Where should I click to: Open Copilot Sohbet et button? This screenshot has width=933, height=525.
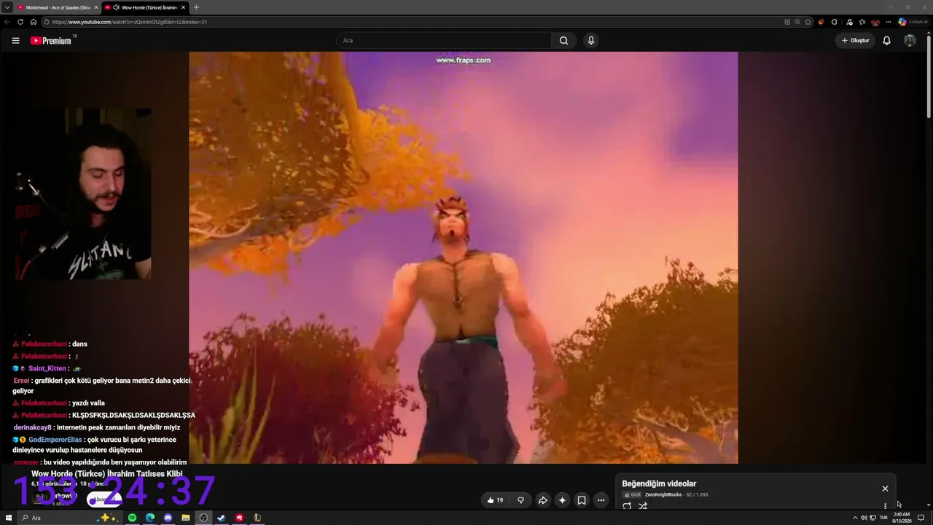913,22
